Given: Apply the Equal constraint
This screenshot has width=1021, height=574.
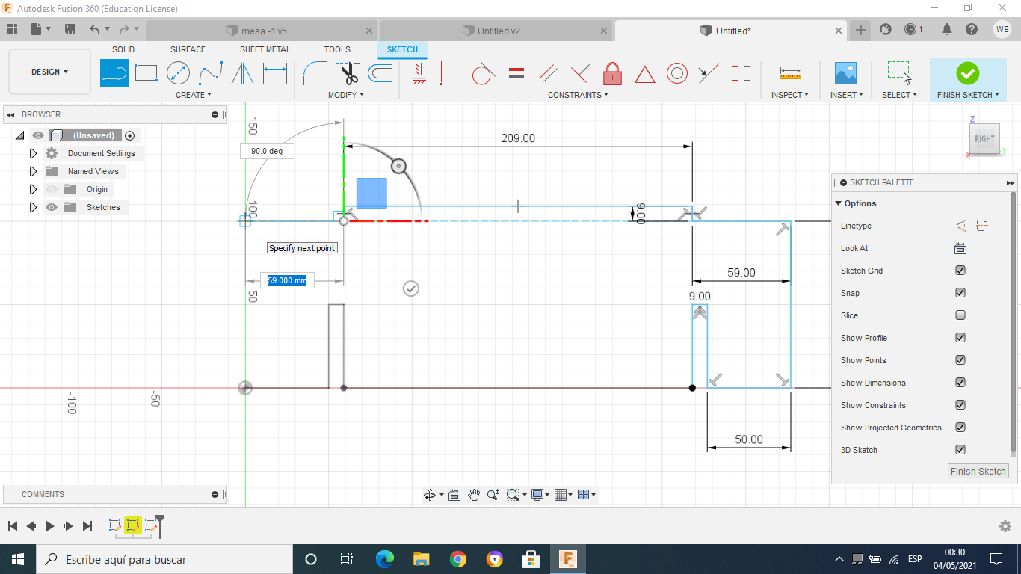Looking at the screenshot, I should coord(516,73).
